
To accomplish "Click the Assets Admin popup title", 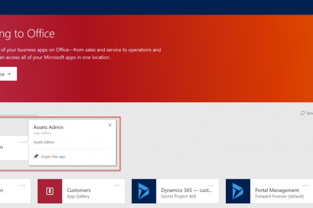I will 49,127.
